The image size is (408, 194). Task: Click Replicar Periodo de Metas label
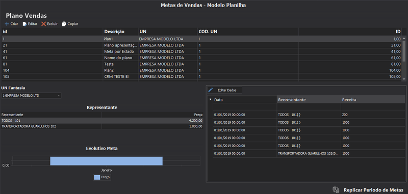coord(373,190)
